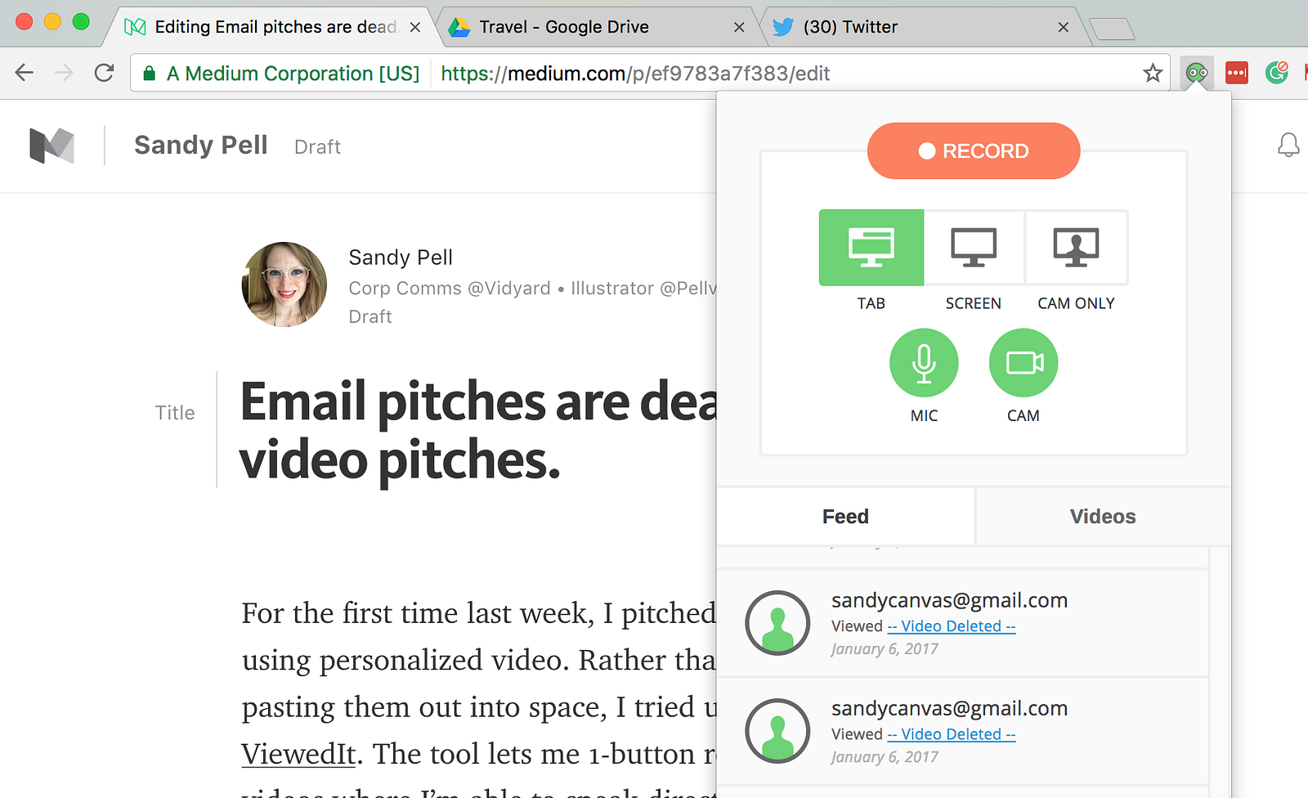Go forward with the browser forward arrow
Viewport: 1308px width, 798px height.
(64, 73)
